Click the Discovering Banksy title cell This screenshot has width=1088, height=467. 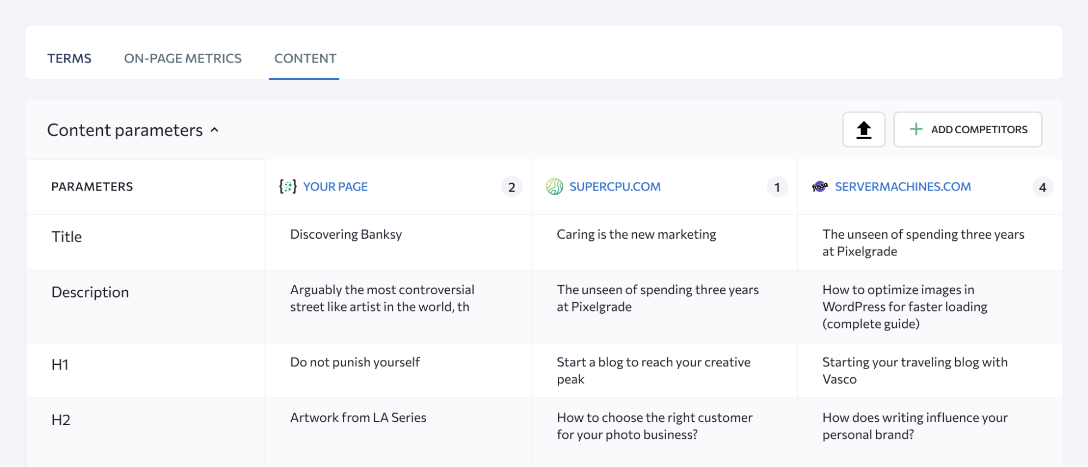[346, 234]
